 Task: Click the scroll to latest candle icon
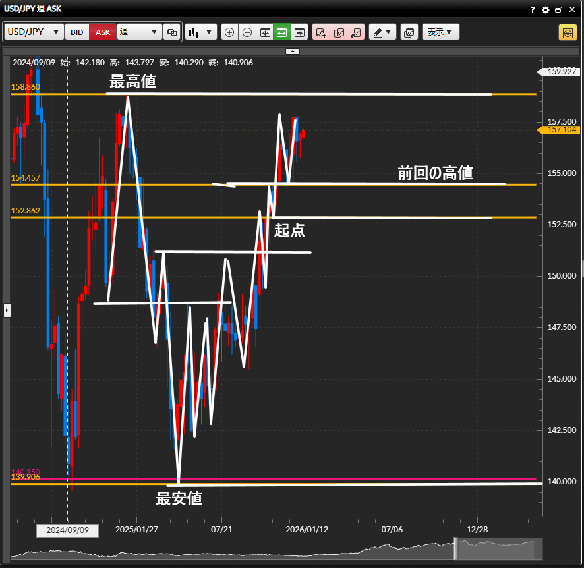tap(300, 32)
